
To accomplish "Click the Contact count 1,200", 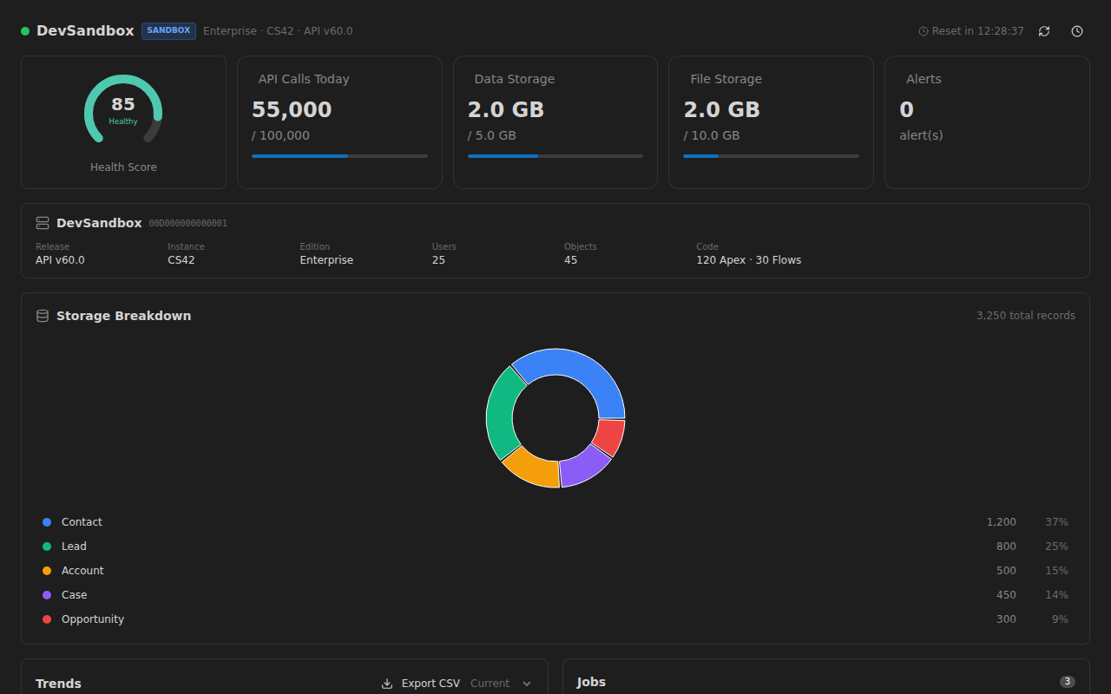I will 1001,522.
